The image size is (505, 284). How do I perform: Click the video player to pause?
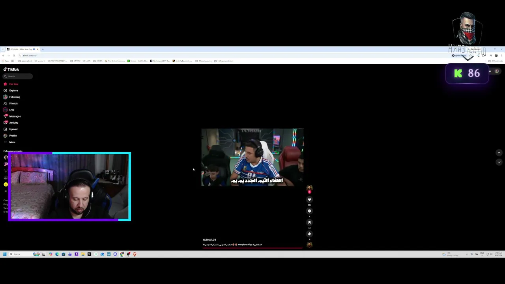tap(252, 157)
